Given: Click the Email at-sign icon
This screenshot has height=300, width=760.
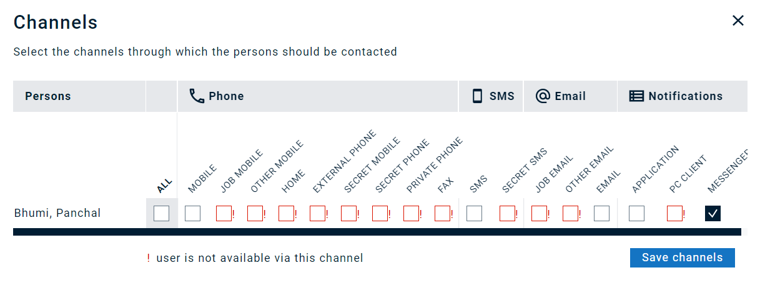Looking at the screenshot, I should (543, 96).
